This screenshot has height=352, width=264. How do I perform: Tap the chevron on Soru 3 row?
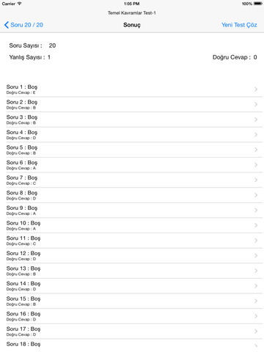[x=256, y=120]
